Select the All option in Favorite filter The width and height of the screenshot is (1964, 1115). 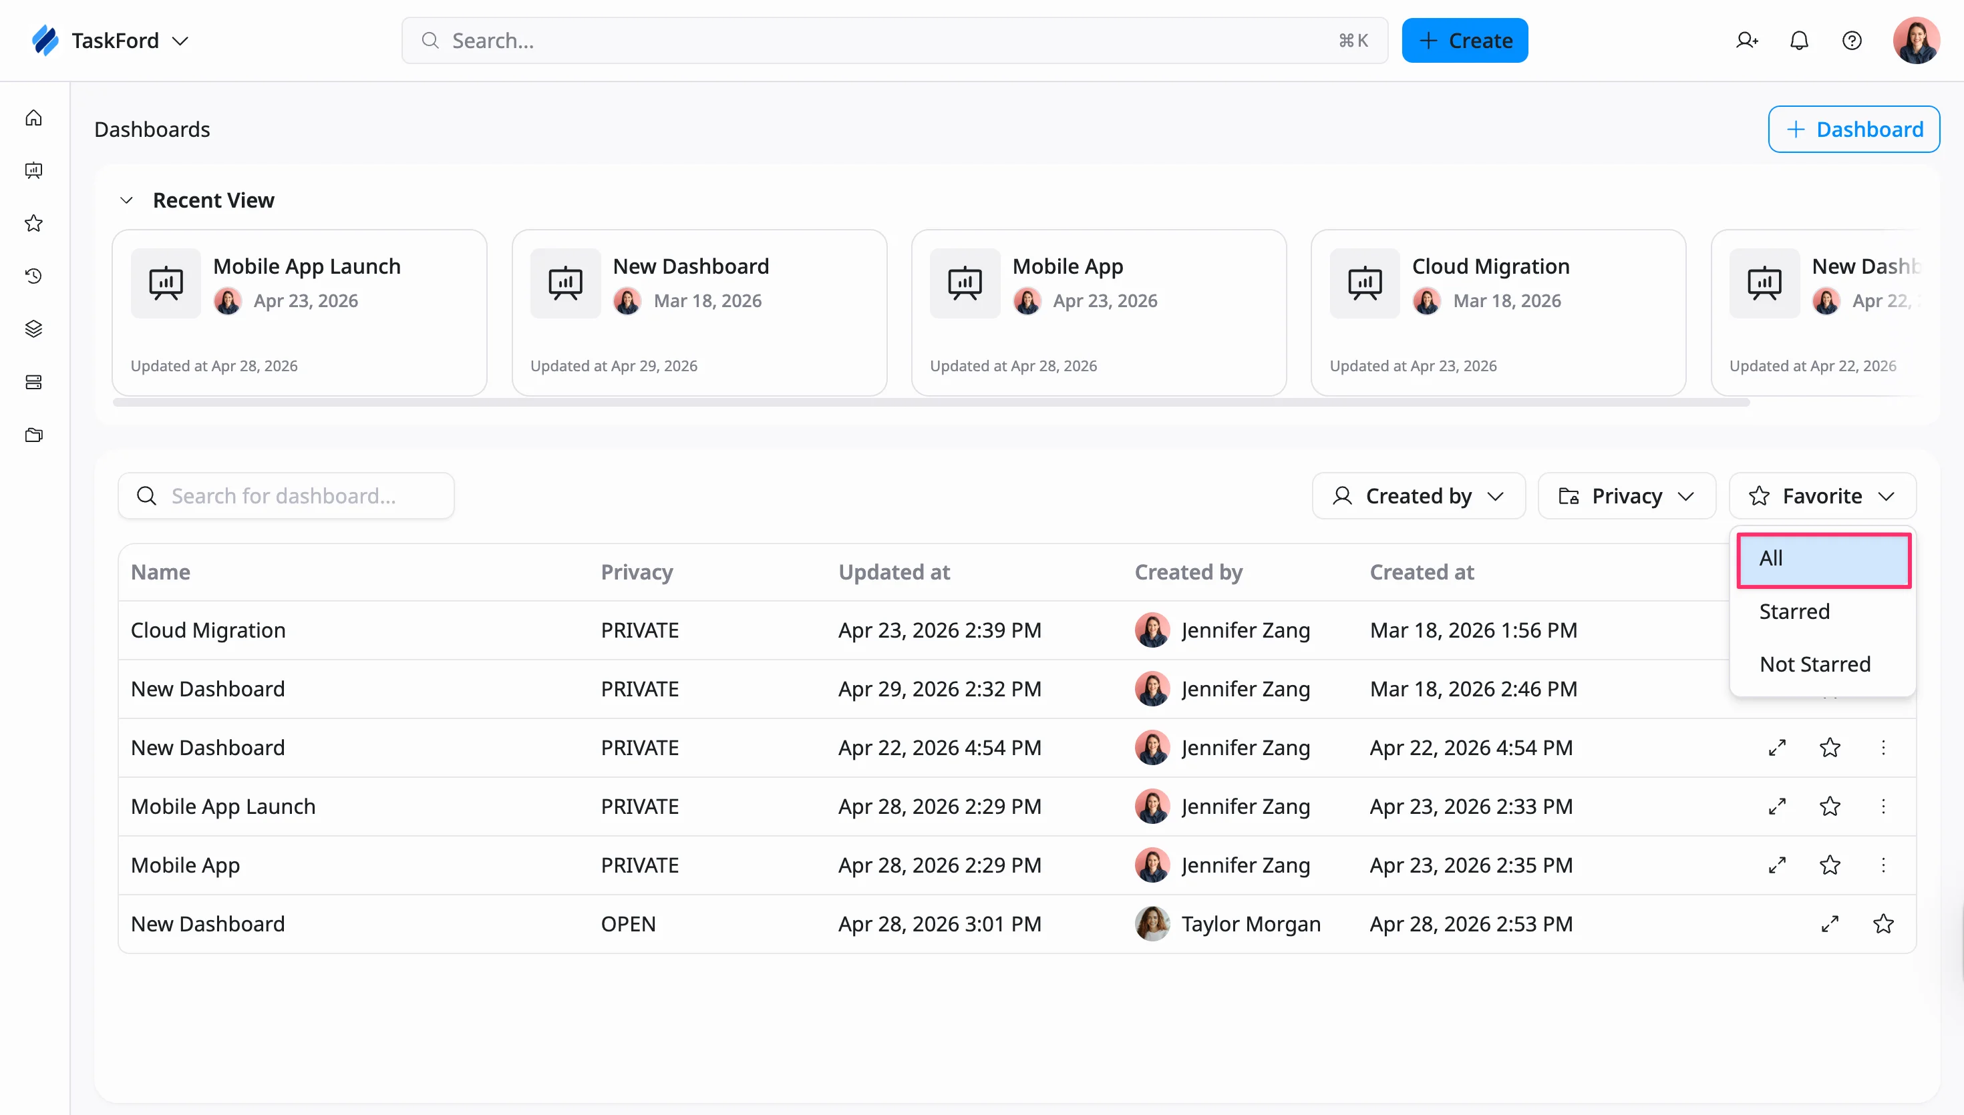click(x=1823, y=559)
